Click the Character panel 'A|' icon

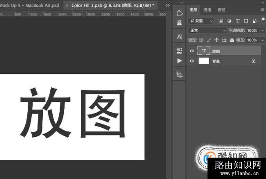click(179, 37)
